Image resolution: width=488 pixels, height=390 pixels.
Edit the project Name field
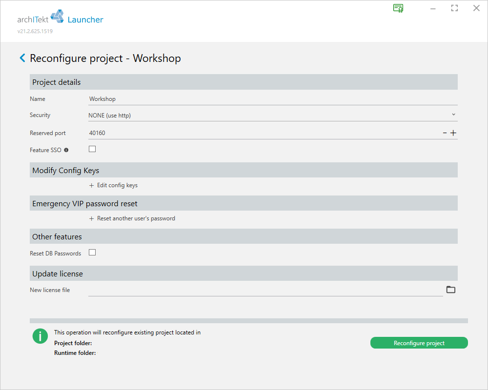point(273,99)
